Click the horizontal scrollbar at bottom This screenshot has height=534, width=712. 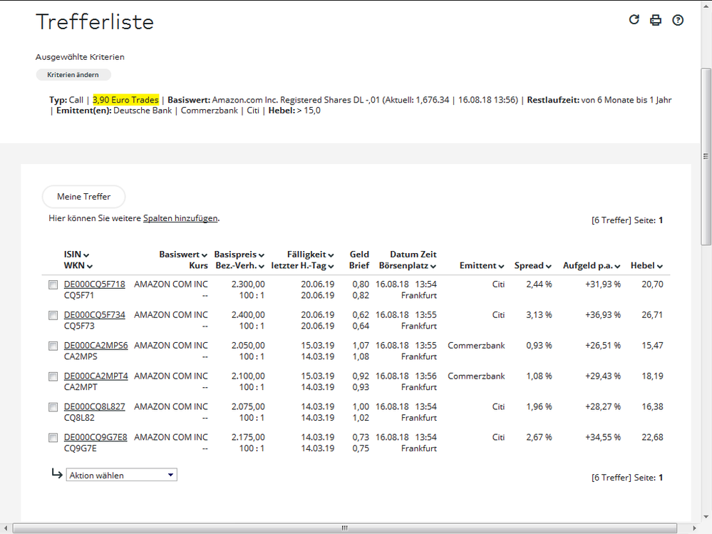point(344,528)
